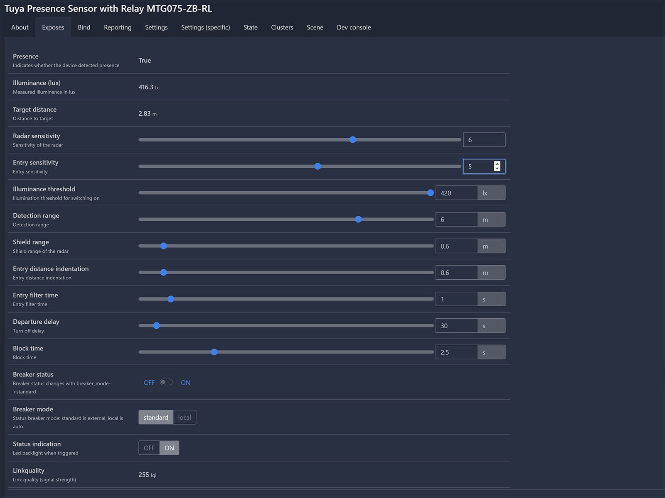
Task: Click the Linkquality value 255 lqi
Action: (x=147, y=475)
